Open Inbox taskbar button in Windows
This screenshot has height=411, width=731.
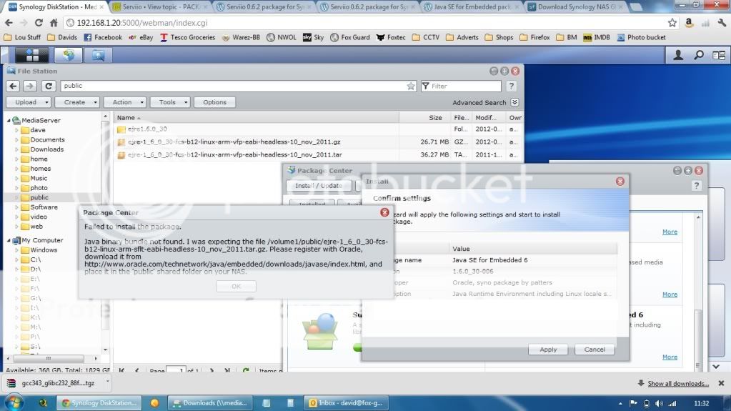pos(346,403)
